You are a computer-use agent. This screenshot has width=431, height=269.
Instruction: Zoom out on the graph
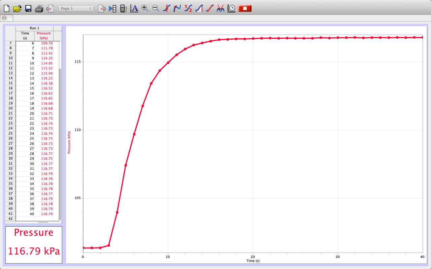coord(156,8)
